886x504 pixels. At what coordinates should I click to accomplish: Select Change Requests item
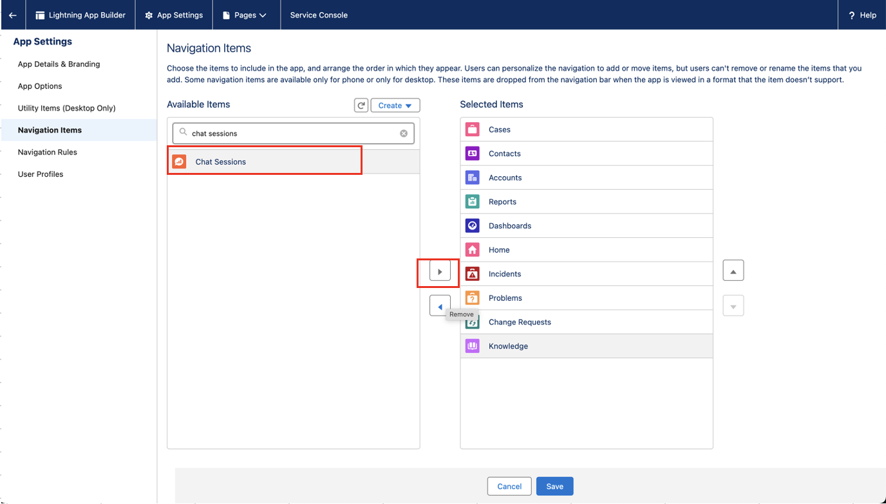pos(587,322)
